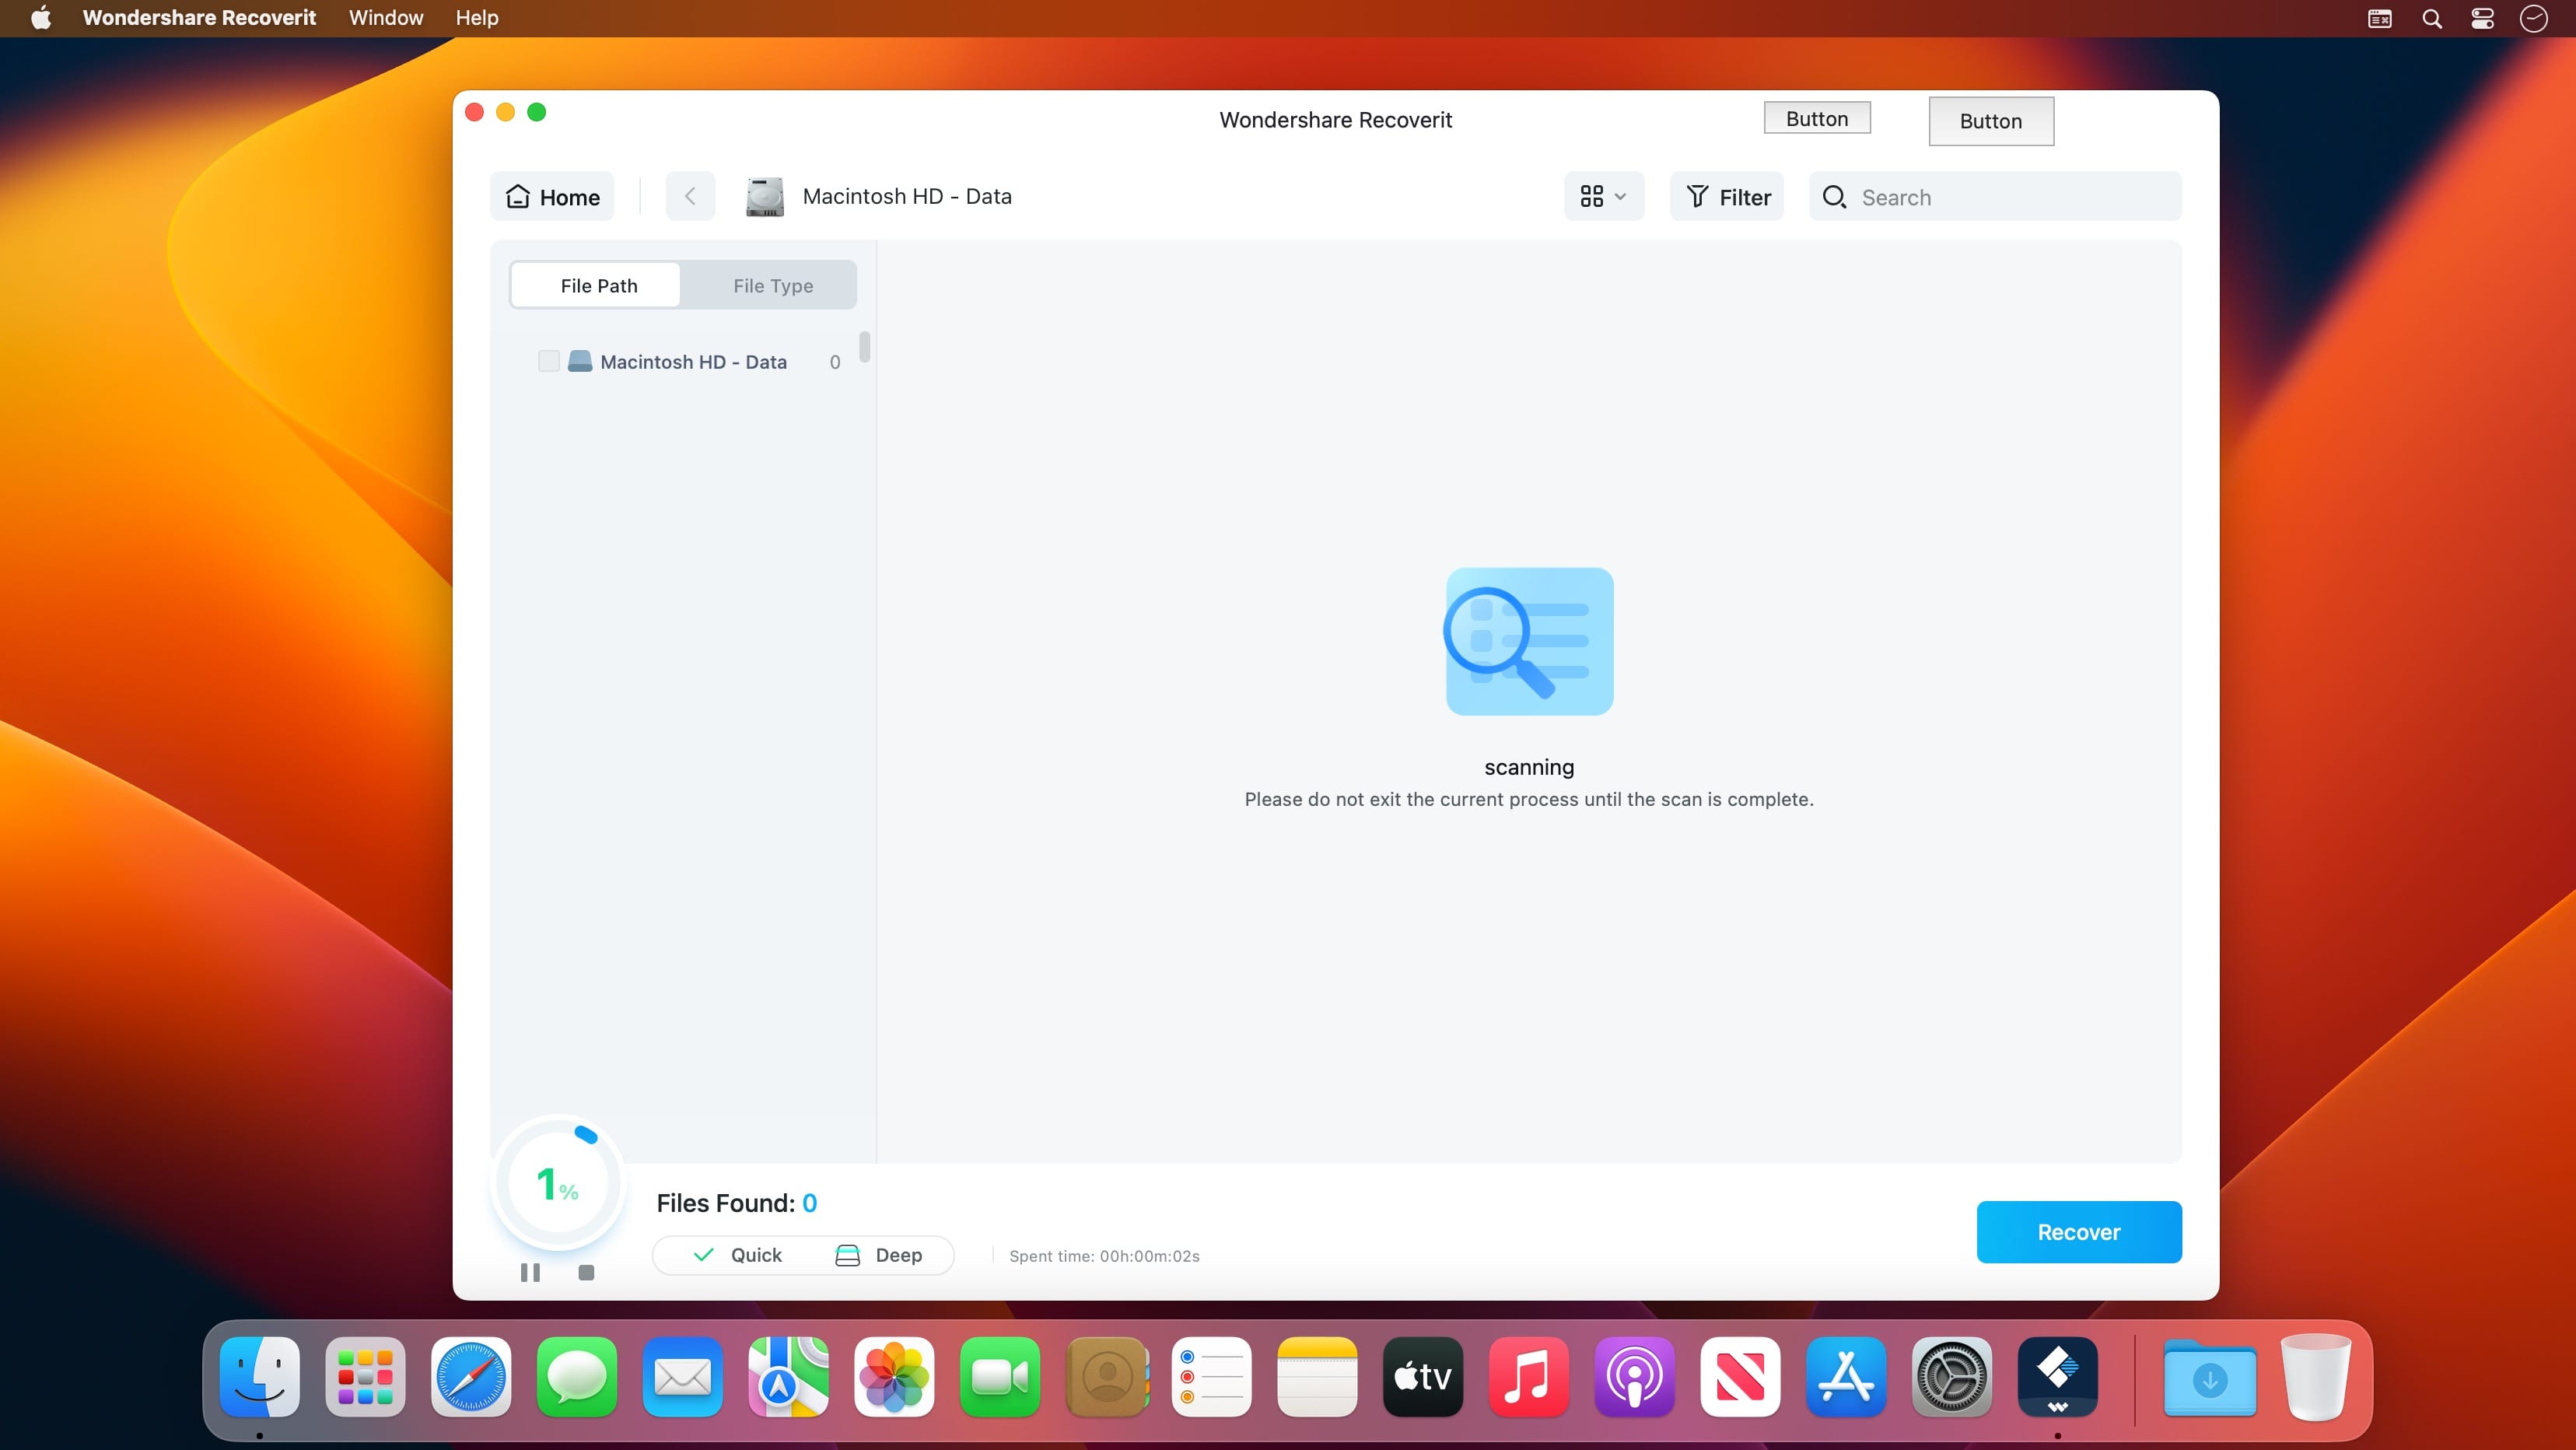2576x1450 pixels.
Task: Open the Help menu
Action: coord(476,18)
